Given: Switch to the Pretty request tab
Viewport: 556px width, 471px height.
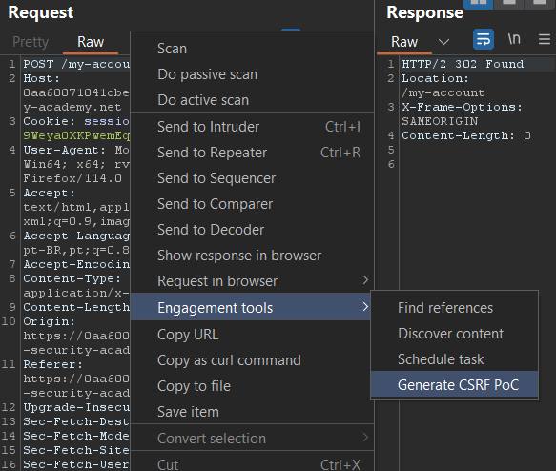Looking at the screenshot, I should [x=31, y=42].
